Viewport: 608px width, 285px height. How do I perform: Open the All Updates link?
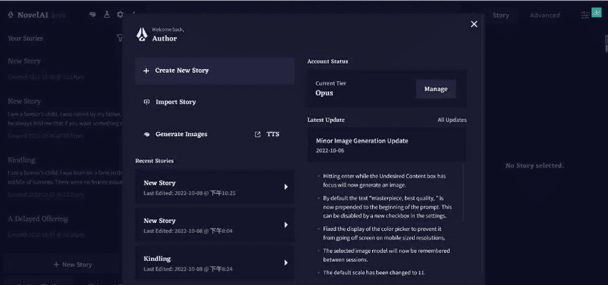[452, 120]
